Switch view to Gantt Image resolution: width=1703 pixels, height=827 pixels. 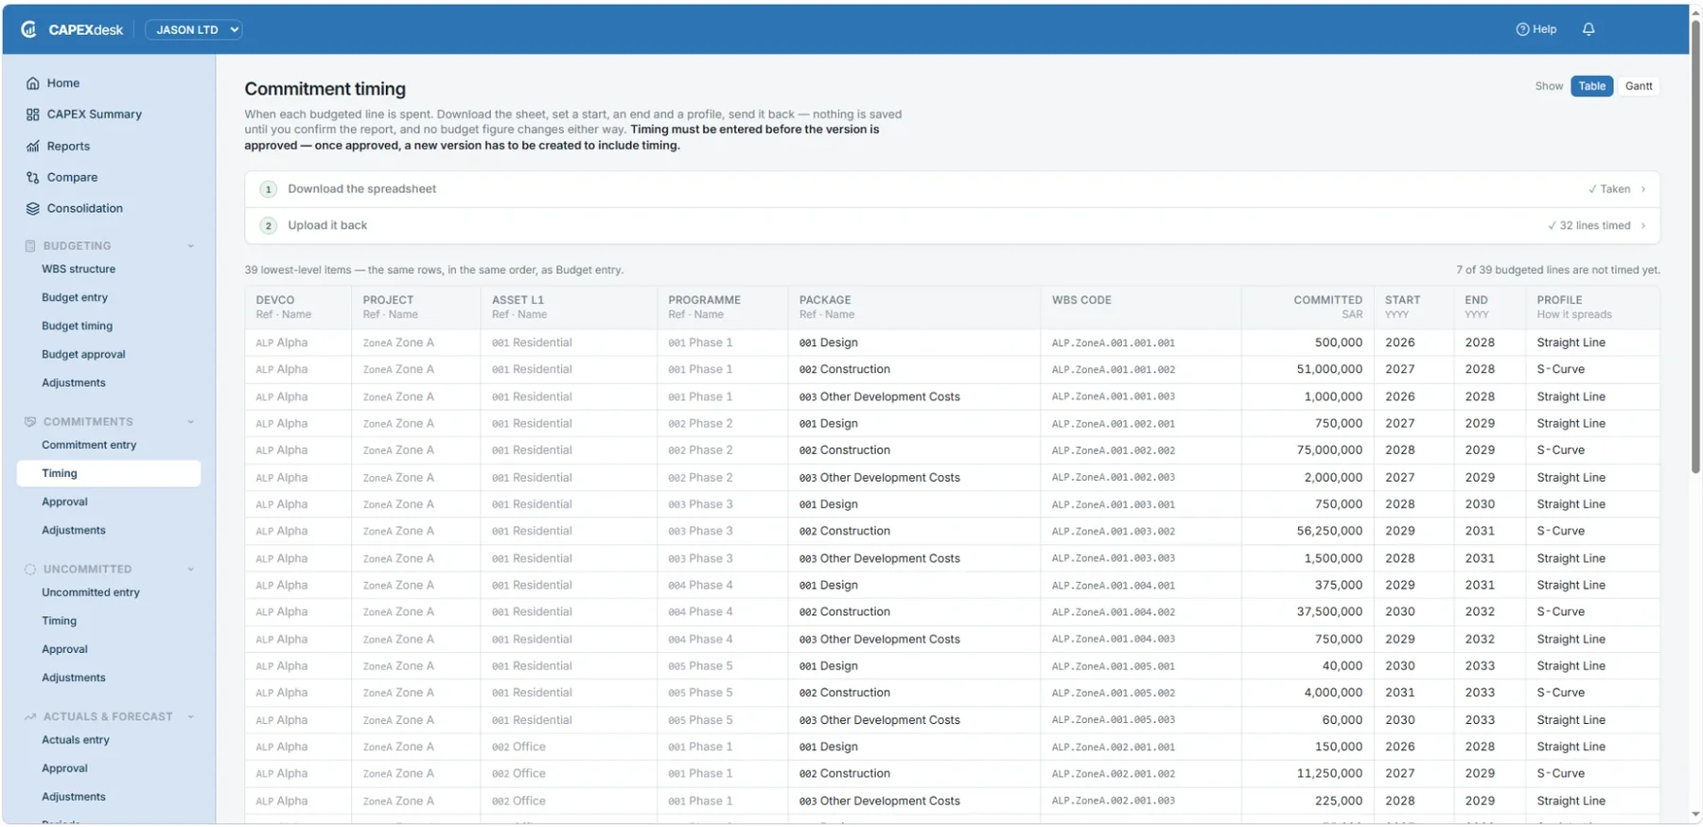[x=1639, y=86]
